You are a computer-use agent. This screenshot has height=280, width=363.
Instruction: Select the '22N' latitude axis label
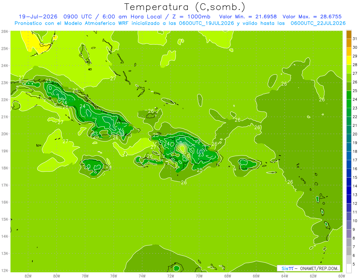coord(4,100)
